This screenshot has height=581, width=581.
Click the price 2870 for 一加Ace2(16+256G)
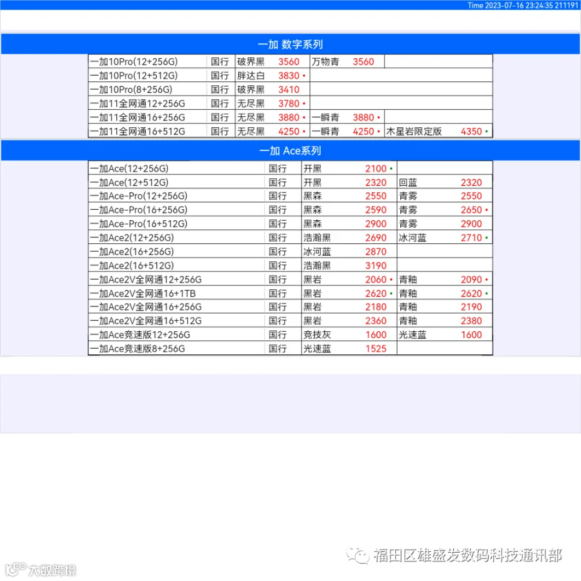click(376, 252)
